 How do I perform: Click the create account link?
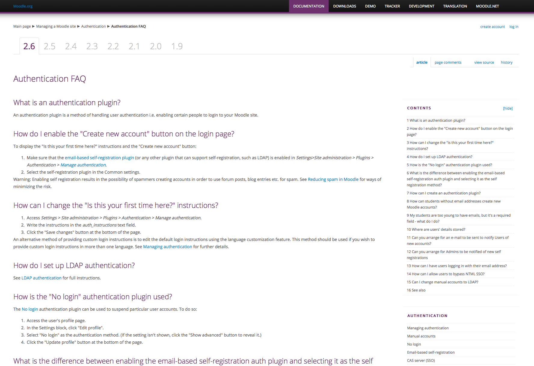pos(493,27)
